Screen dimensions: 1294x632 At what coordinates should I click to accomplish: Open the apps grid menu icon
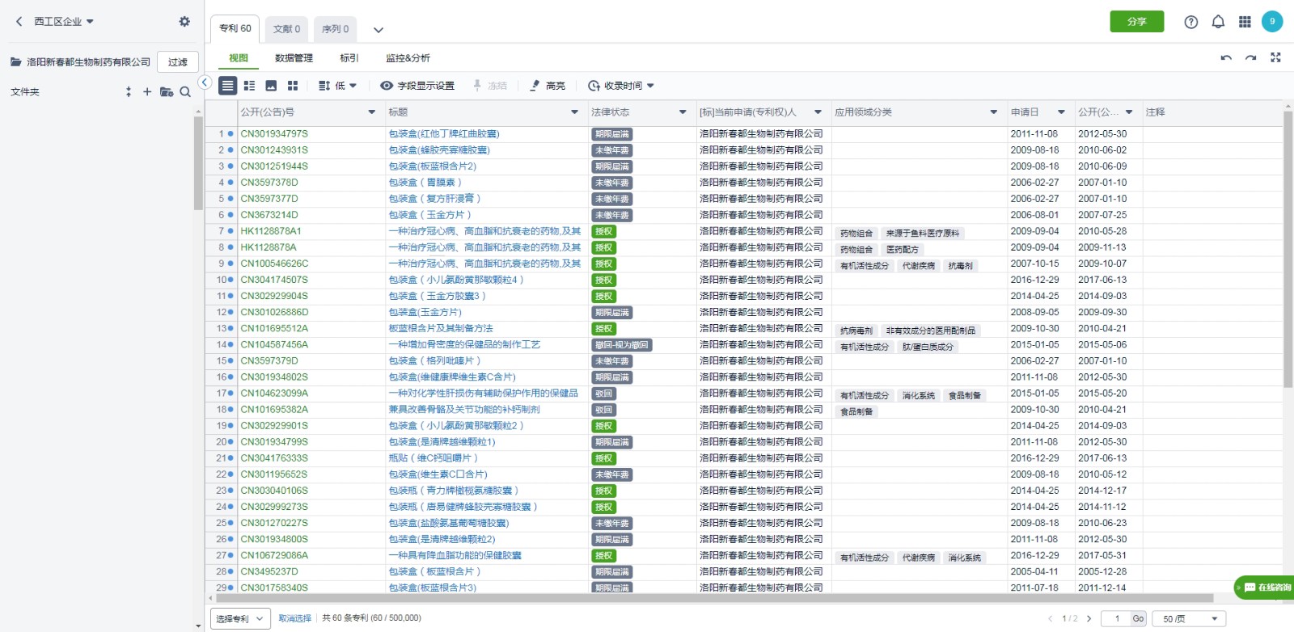[x=1245, y=22]
